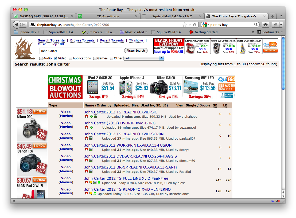Bookmark this page with the star icon
This screenshot has height=218, width=296.
click(x=184, y=25)
